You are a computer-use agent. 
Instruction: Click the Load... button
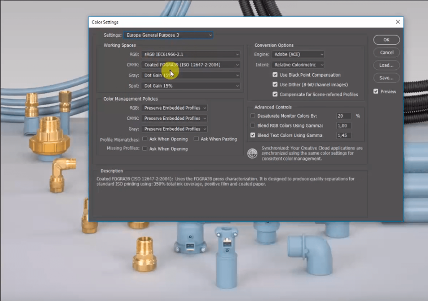click(x=386, y=65)
